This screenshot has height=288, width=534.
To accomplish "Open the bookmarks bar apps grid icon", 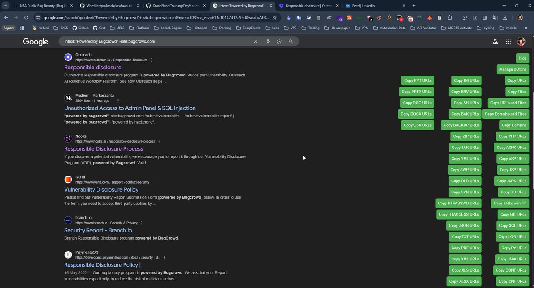I will (21, 28).
